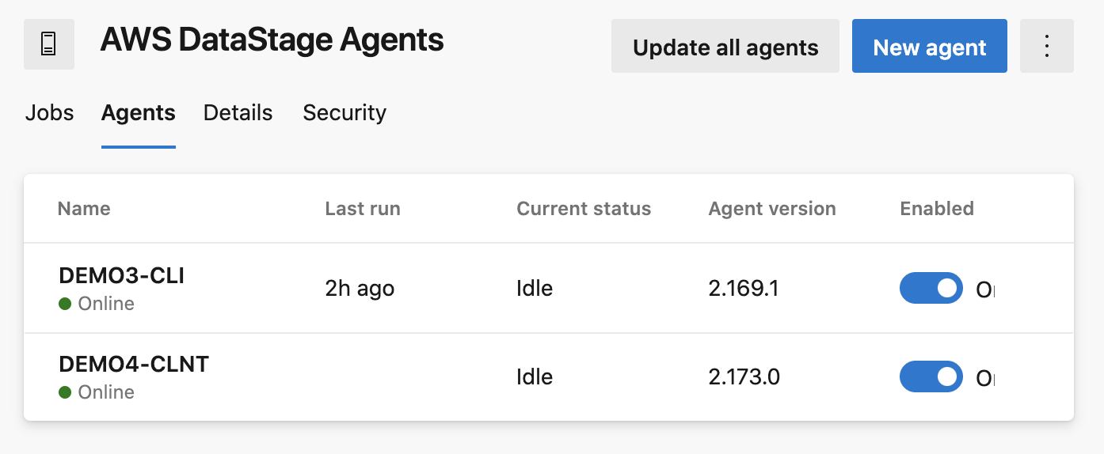Viewport: 1104px width, 454px height.
Task: Open the Details tab
Action: coord(238,113)
